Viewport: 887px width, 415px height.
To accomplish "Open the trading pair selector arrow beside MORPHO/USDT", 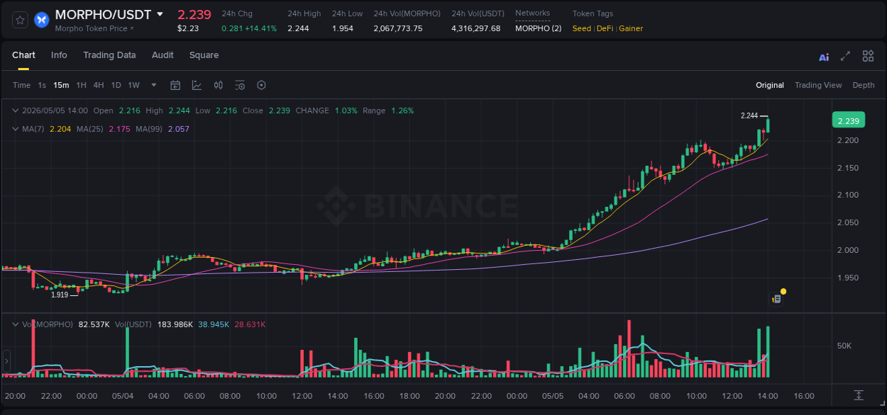I will (x=160, y=14).
